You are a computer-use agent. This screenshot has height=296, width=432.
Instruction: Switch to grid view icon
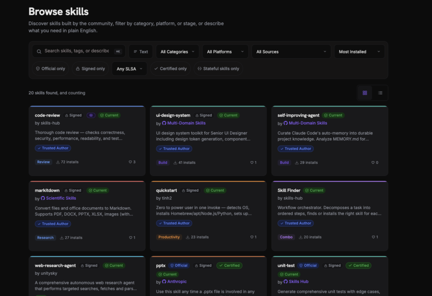tap(365, 93)
